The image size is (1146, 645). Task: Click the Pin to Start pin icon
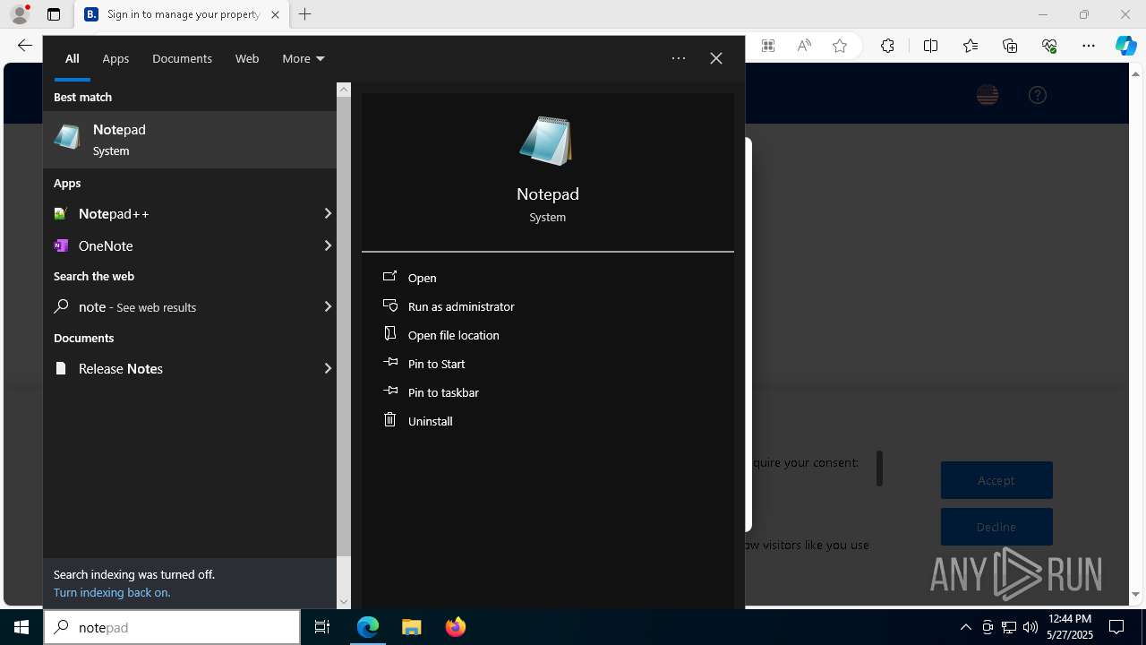[x=389, y=363]
